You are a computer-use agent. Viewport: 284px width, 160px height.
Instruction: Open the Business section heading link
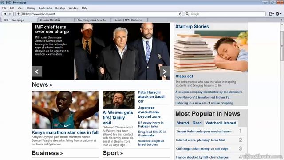point(47,153)
